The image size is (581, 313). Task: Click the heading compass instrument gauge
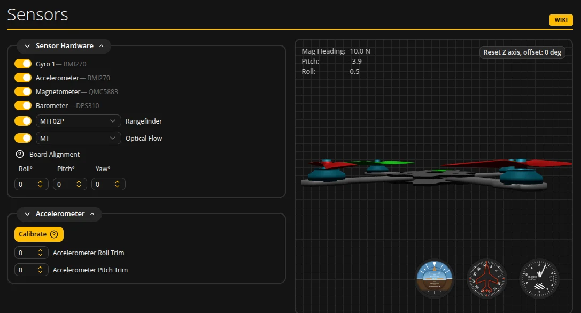coord(486,278)
